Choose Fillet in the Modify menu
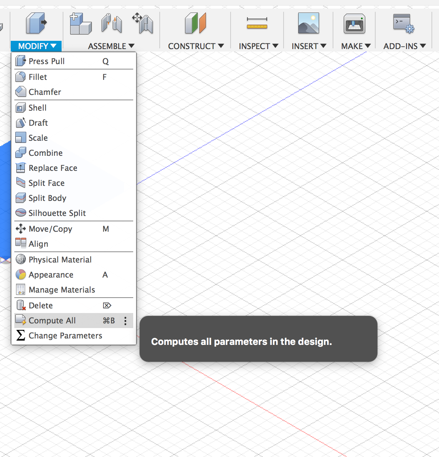This screenshot has width=439, height=457. click(74, 77)
